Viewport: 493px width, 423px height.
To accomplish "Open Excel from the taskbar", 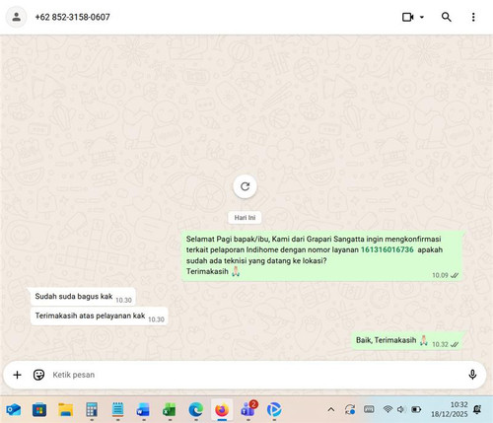I will tap(170, 410).
